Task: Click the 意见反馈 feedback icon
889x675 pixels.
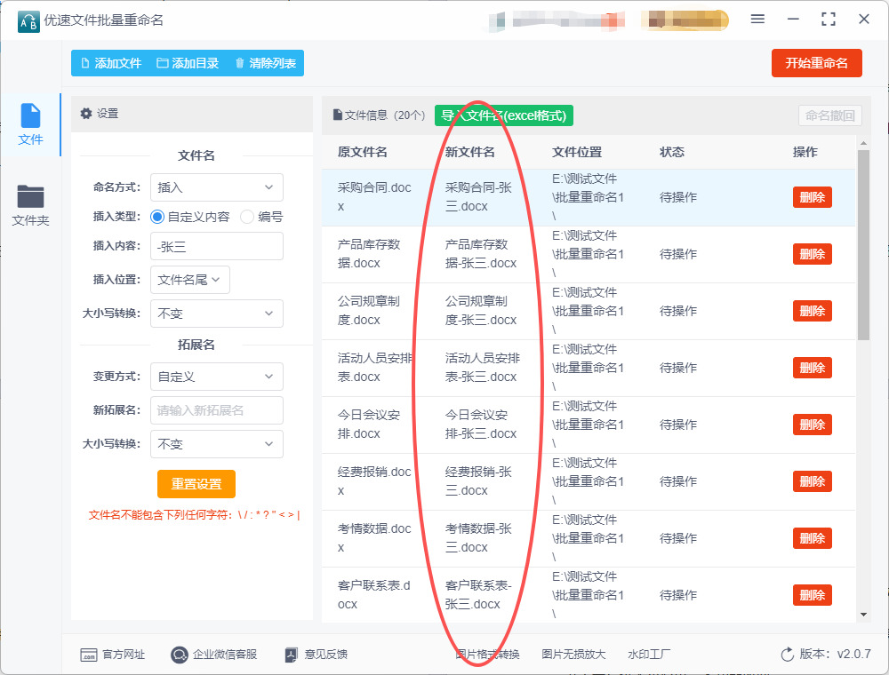Action: pyautogui.click(x=291, y=655)
